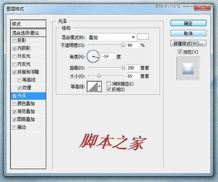Uncheck the 斜面和浮雕 checkbox

click(14, 72)
